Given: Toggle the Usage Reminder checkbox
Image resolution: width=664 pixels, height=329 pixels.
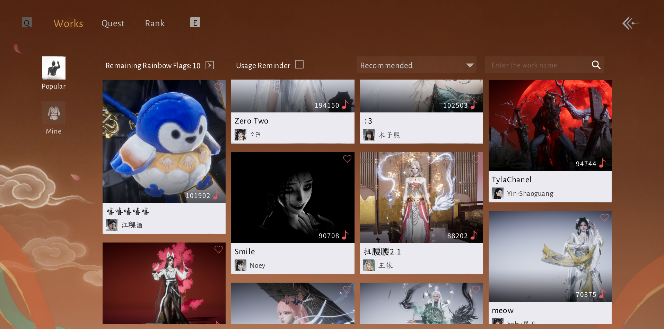Looking at the screenshot, I should 299,65.
